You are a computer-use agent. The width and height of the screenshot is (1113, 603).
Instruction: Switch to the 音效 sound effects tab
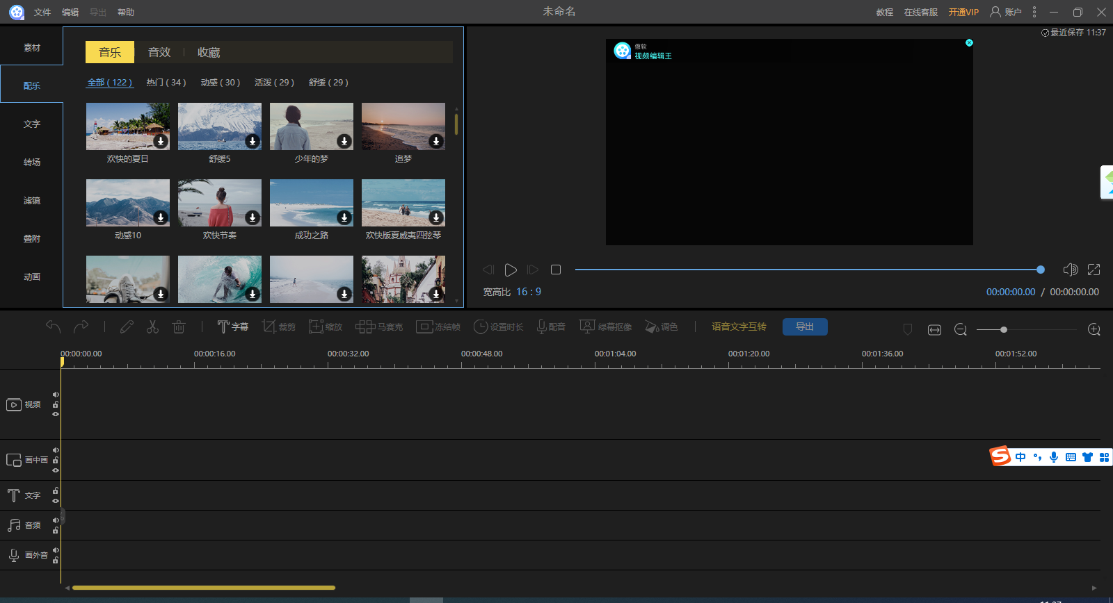(159, 52)
